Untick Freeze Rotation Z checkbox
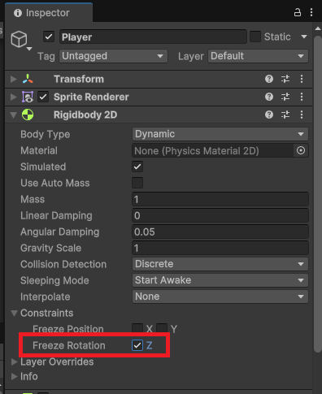 click(x=137, y=345)
